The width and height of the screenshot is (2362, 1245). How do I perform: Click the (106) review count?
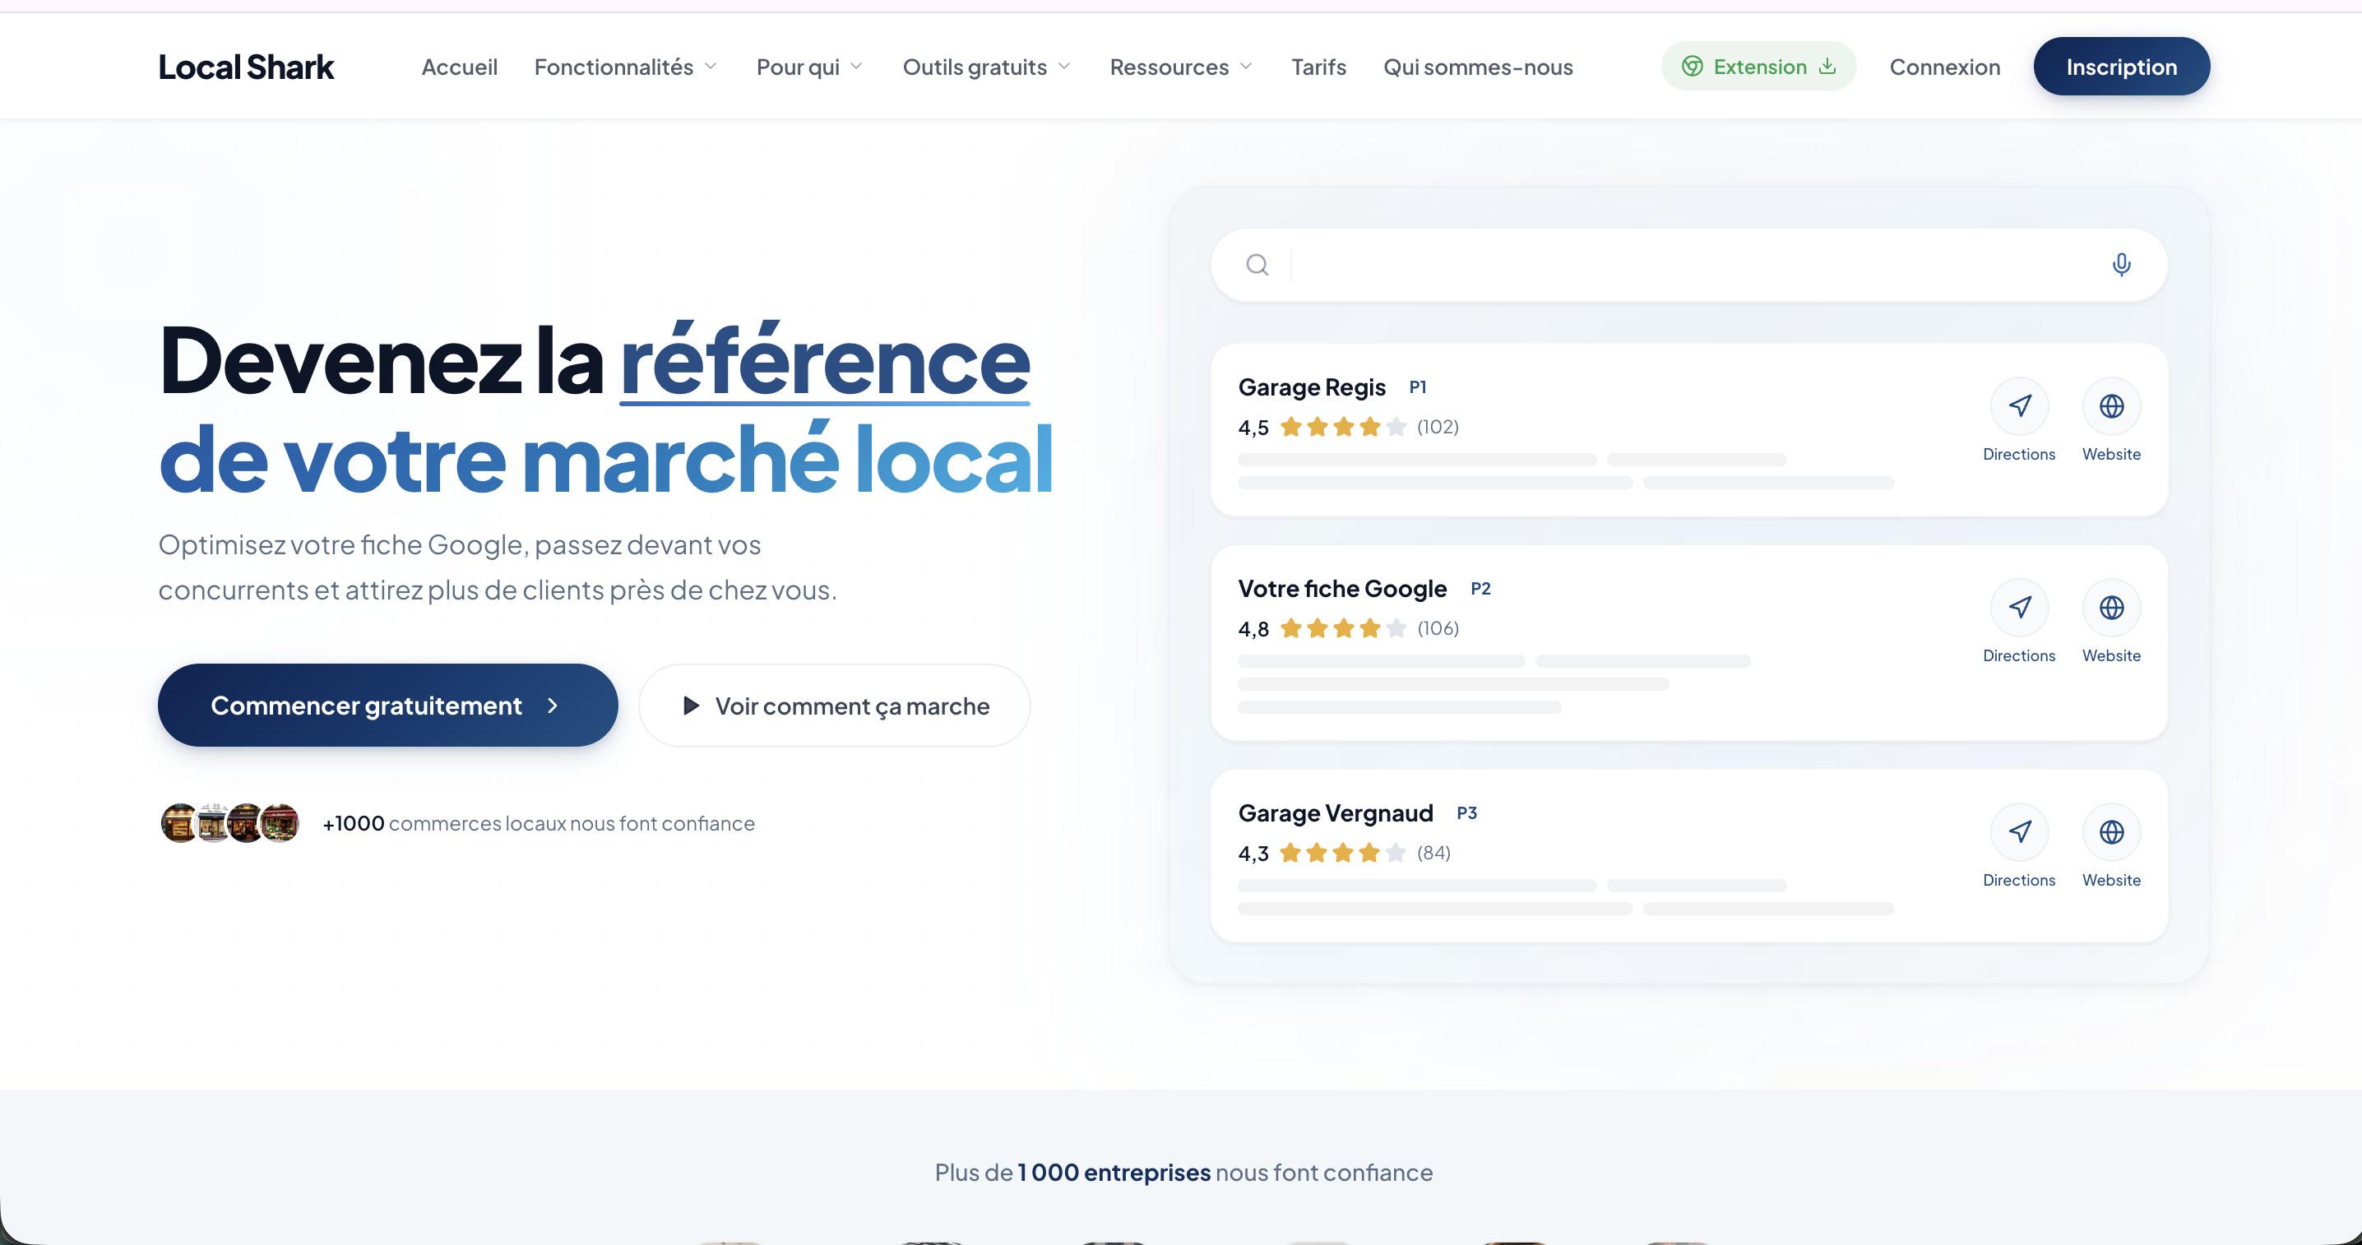click(1438, 629)
